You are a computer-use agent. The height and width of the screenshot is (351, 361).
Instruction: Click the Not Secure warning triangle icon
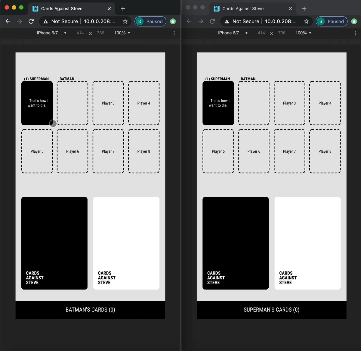[x=45, y=21]
